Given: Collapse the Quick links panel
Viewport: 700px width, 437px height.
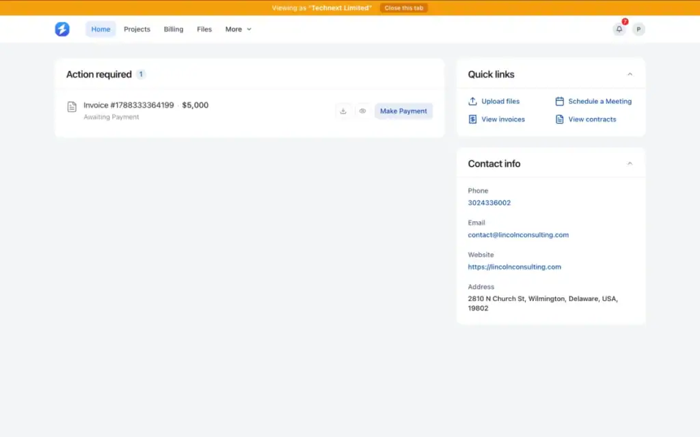Looking at the screenshot, I should [x=630, y=74].
